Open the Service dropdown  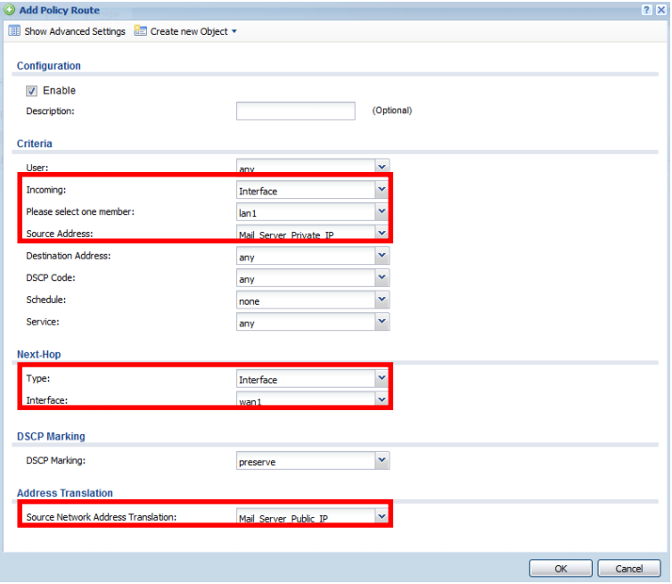(x=381, y=323)
